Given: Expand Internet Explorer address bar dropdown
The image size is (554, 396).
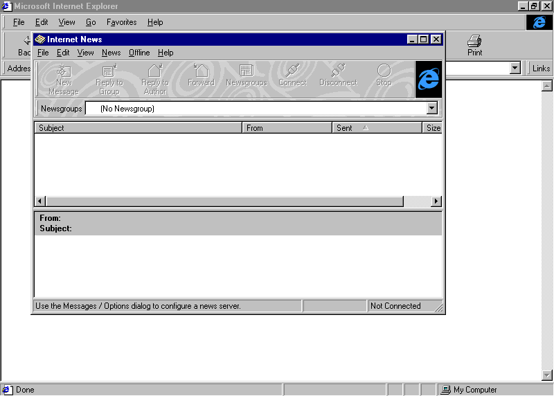Looking at the screenshot, I should [x=515, y=68].
